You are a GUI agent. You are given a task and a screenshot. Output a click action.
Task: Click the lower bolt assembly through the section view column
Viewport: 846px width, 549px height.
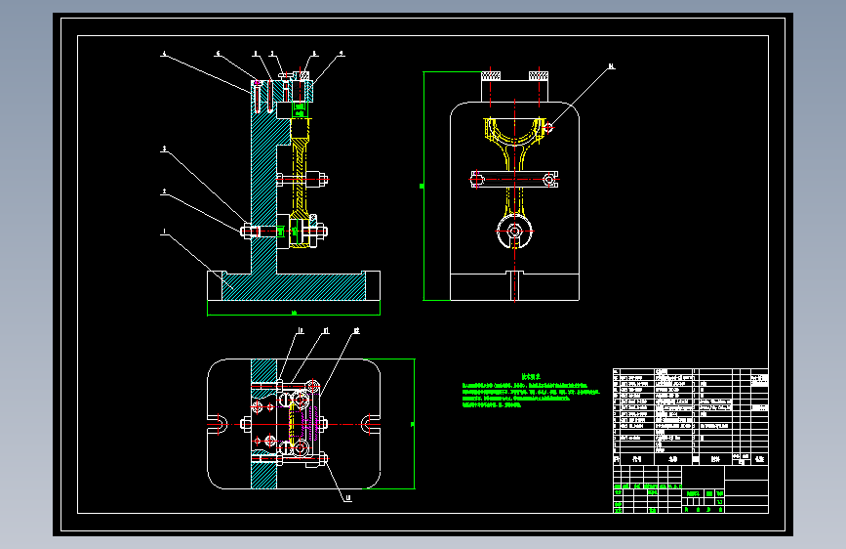coord(284,232)
